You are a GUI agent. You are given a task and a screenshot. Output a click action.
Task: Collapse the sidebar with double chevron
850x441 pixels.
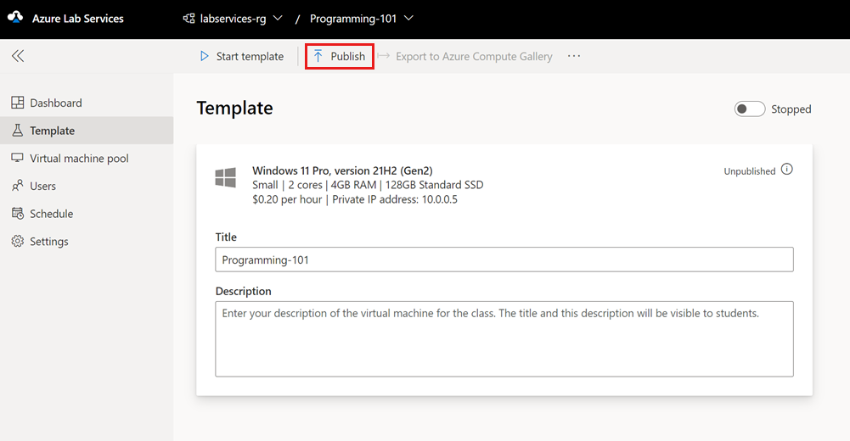[x=18, y=56]
